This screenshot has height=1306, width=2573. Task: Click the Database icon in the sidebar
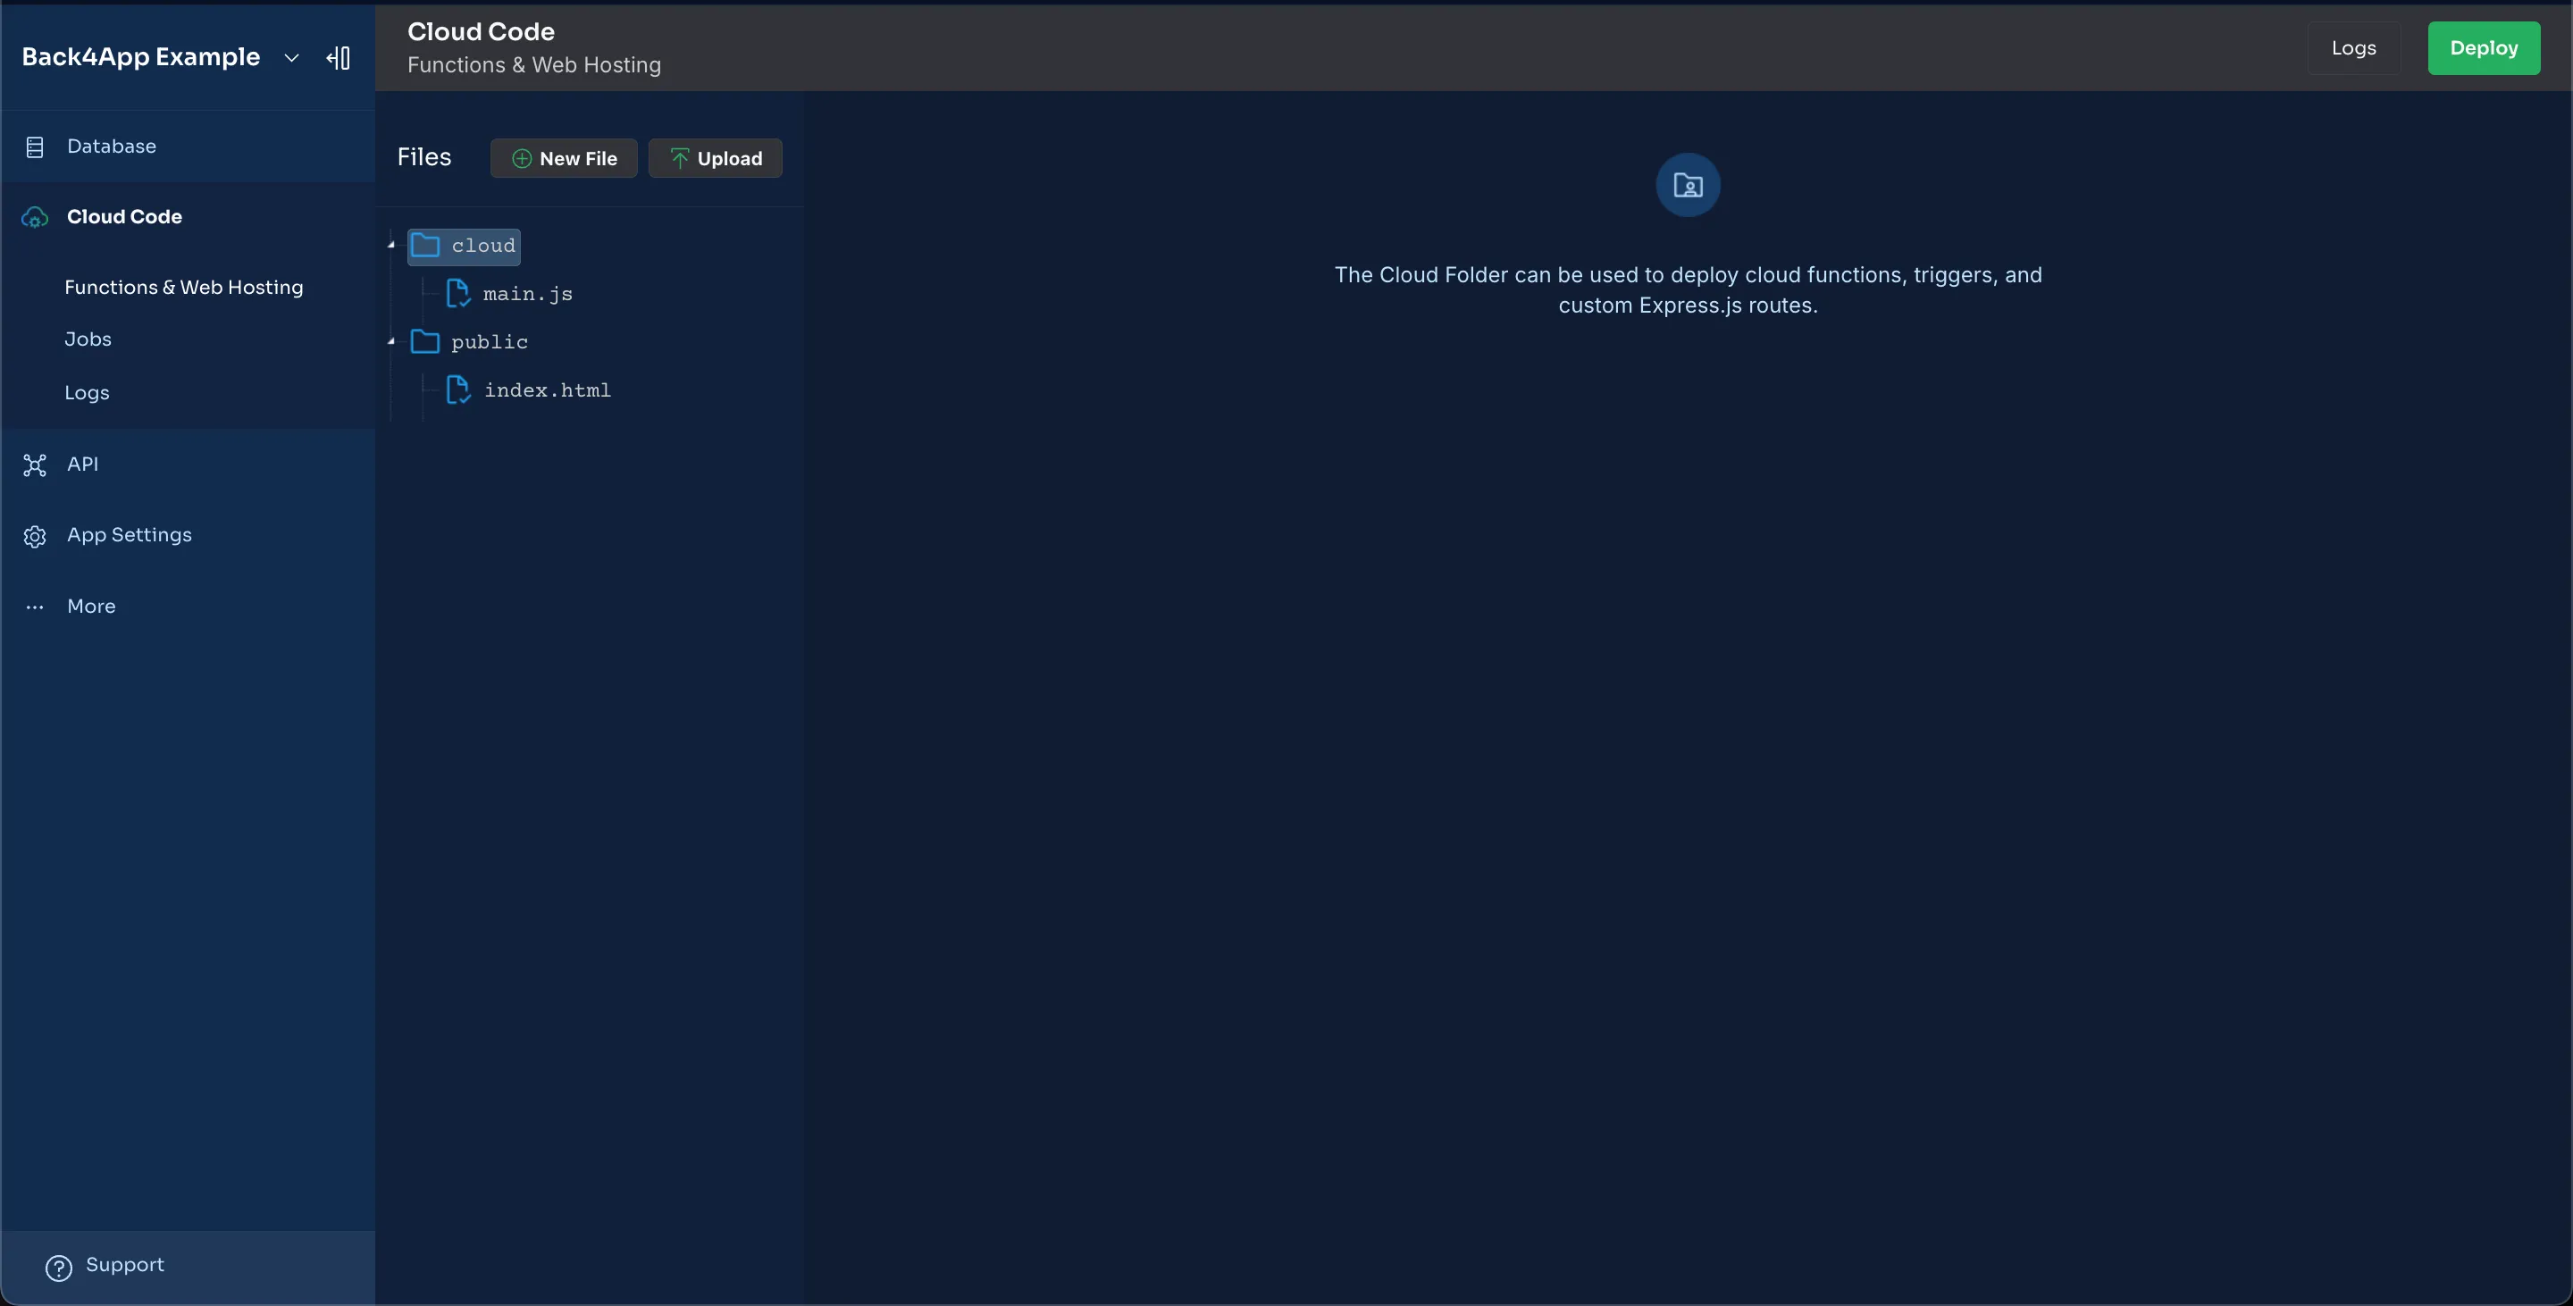coord(35,147)
